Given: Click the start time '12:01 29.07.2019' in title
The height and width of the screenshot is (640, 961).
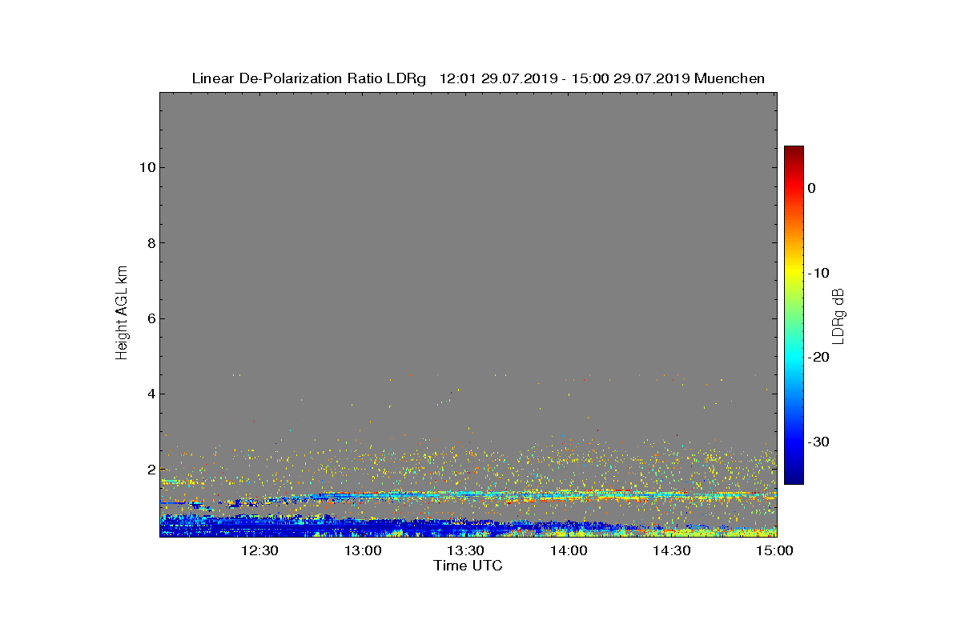Looking at the screenshot, I should pyautogui.click(x=498, y=78).
